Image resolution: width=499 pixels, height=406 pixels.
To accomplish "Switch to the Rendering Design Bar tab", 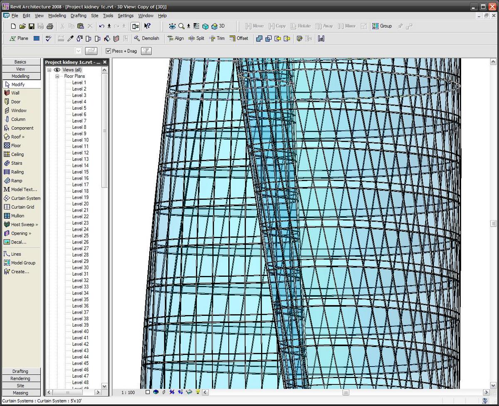I will tap(20, 378).
